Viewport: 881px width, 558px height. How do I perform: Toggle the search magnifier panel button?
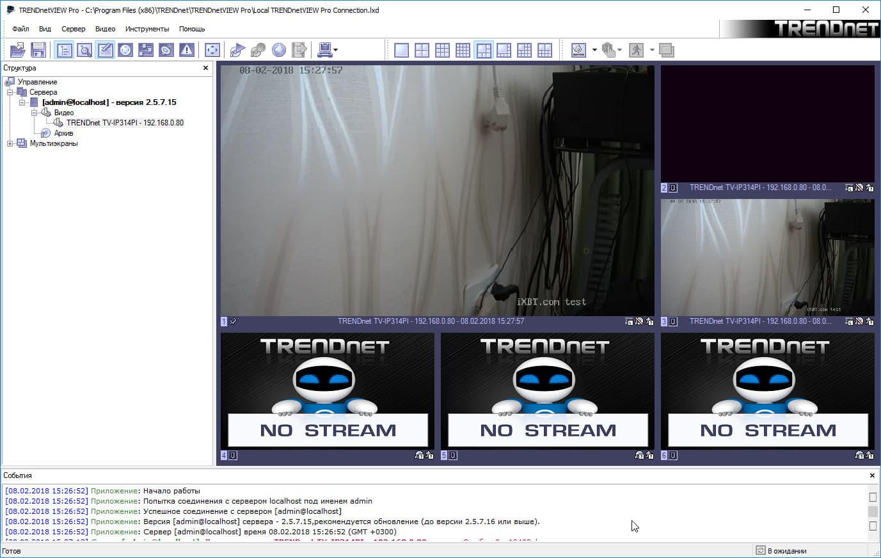point(84,50)
